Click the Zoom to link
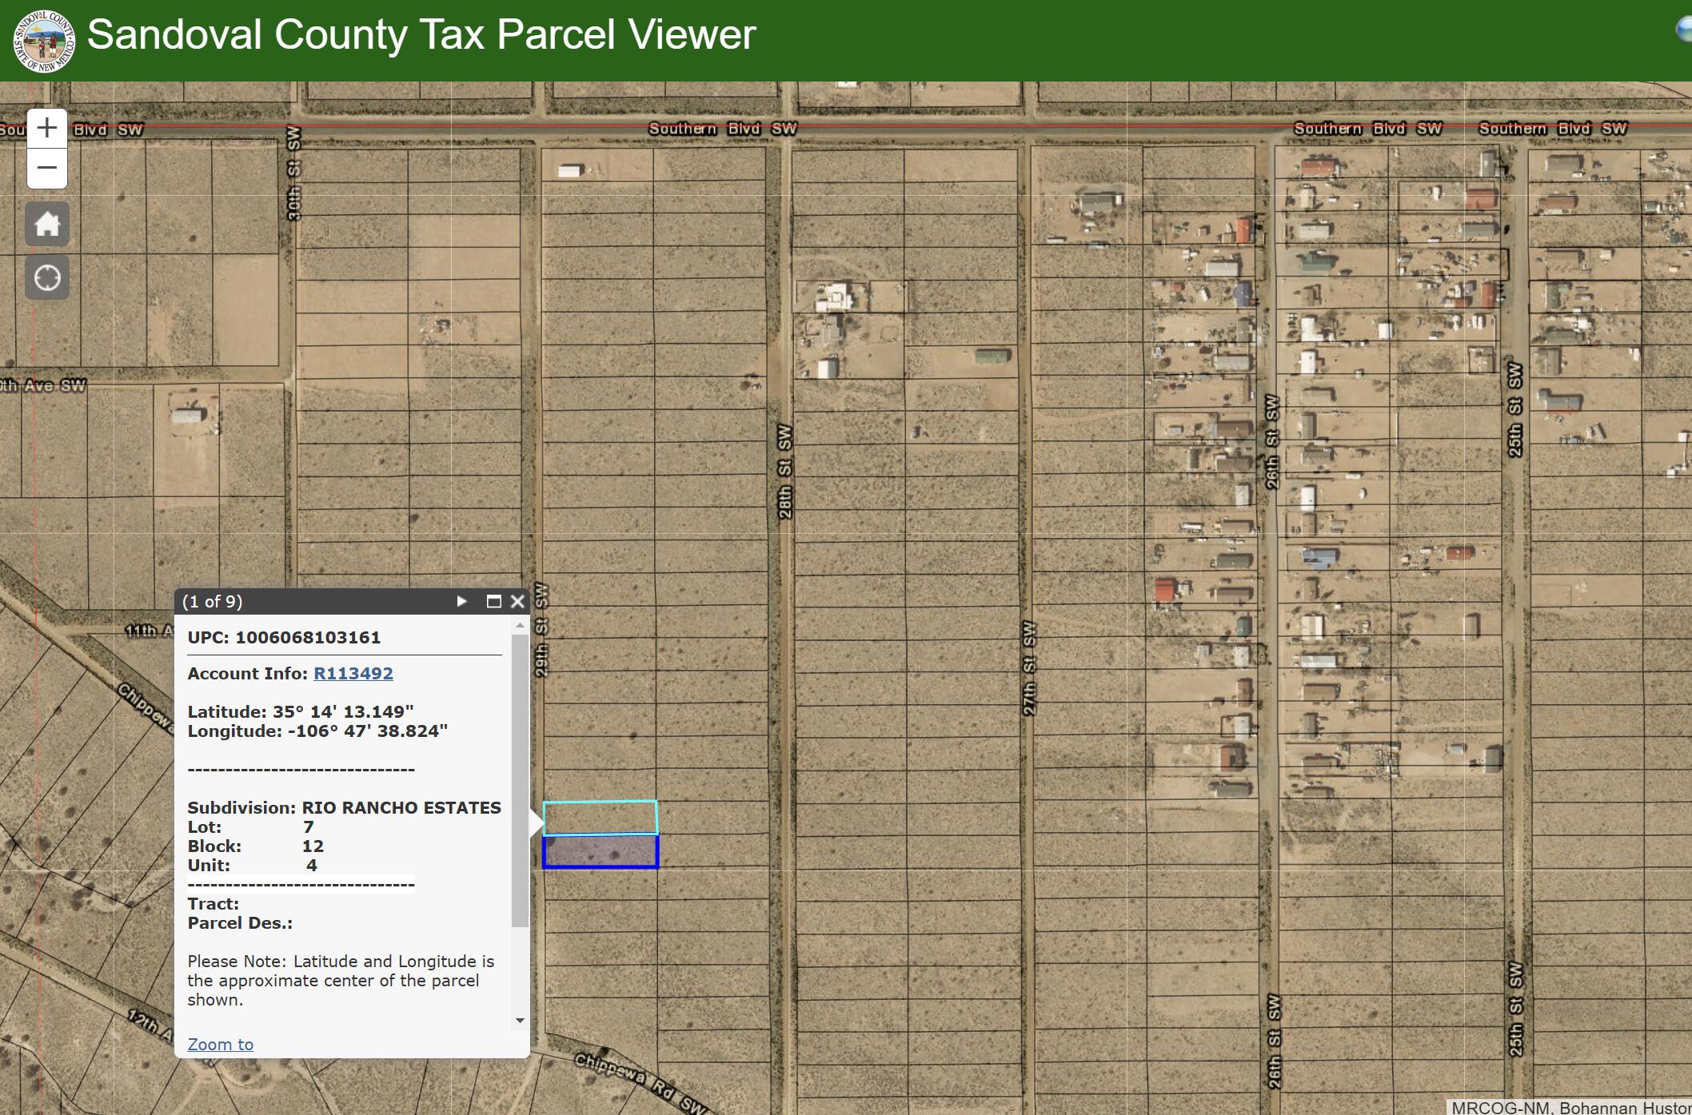1692x1115 pixels. coord(220,1044)
